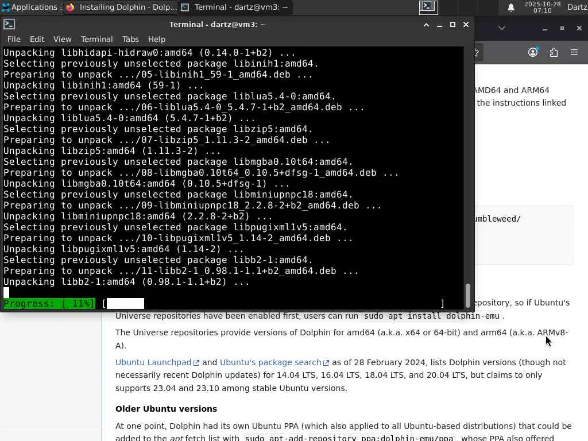Maximize the Terminal window
588x441 pixels.
[x=452, y=25]
